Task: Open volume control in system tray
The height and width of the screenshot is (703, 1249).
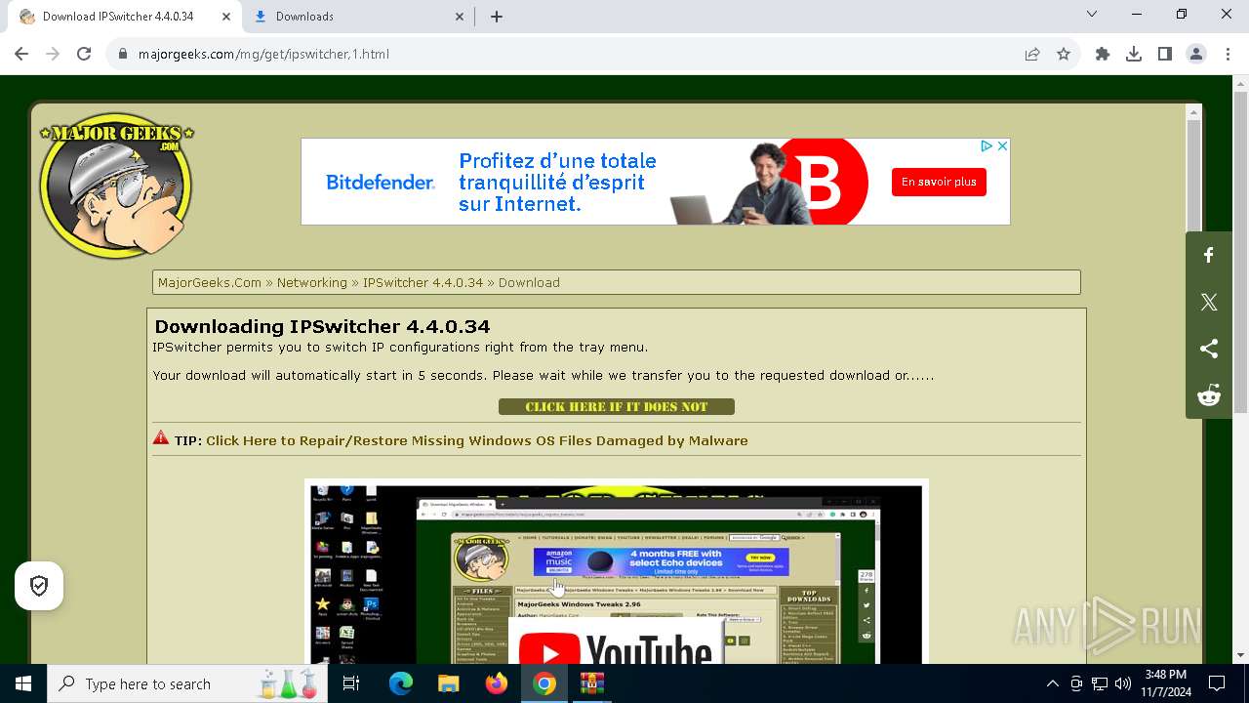Action: [1123, 683]
